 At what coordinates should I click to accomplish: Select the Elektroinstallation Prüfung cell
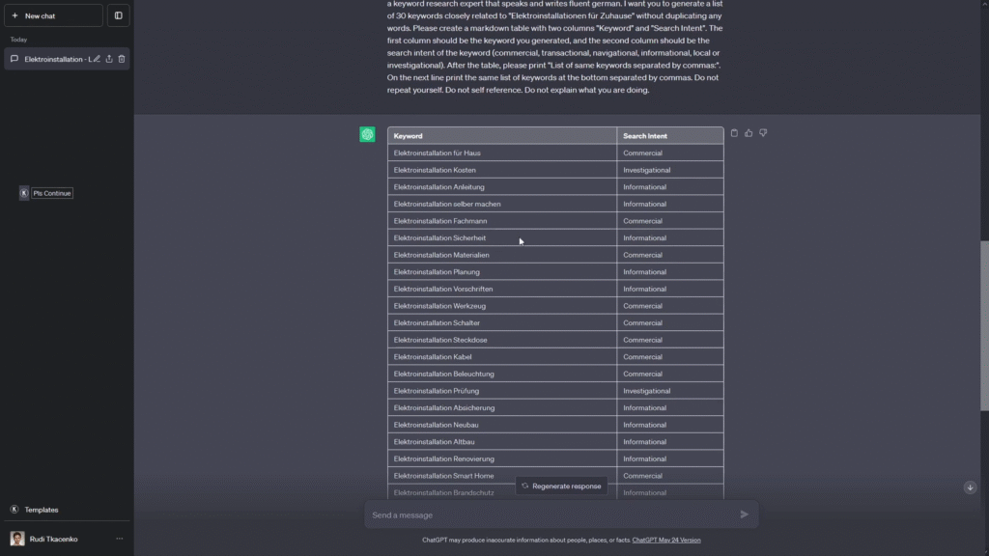pyautogui.click(x=502, y=392)
